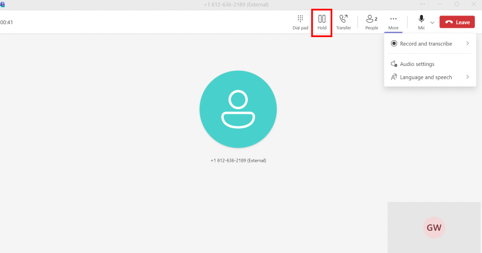
Task: Click the Teams app icon in title bar
Action: coord(3,4)
